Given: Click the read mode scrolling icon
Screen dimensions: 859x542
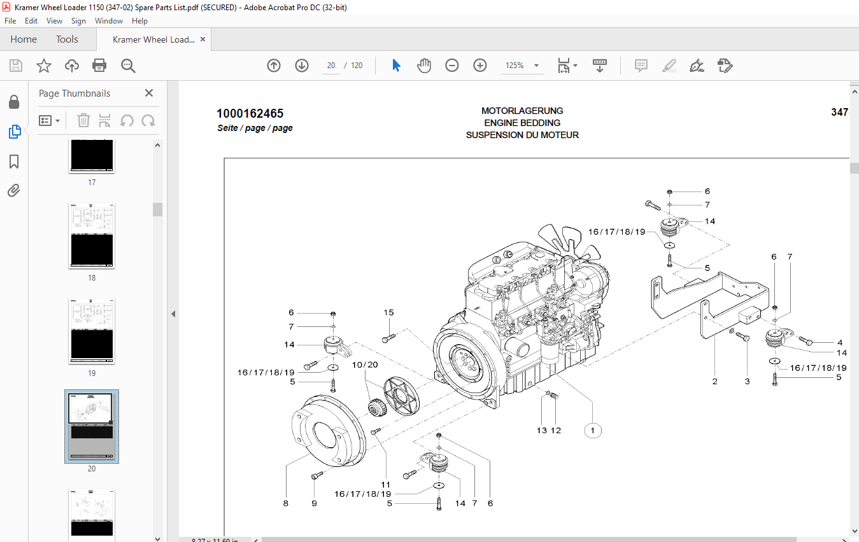Looking at the screenshot, I should click(600, 66).
